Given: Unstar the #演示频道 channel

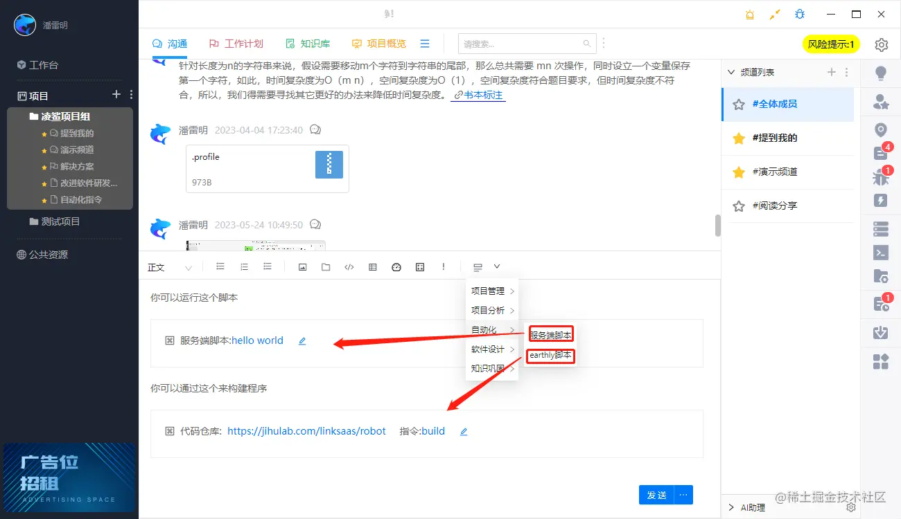Looking at the screenshot, I should point(739,172).
